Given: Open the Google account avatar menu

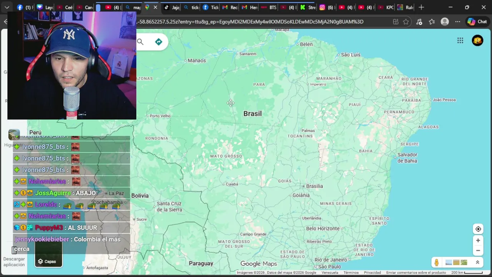Looking at the screenshot, I should 477,40.
